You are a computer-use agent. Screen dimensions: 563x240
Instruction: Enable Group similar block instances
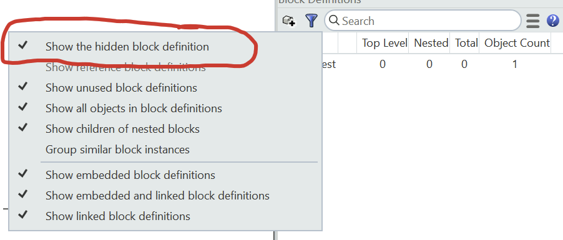(x=165, y=149)
